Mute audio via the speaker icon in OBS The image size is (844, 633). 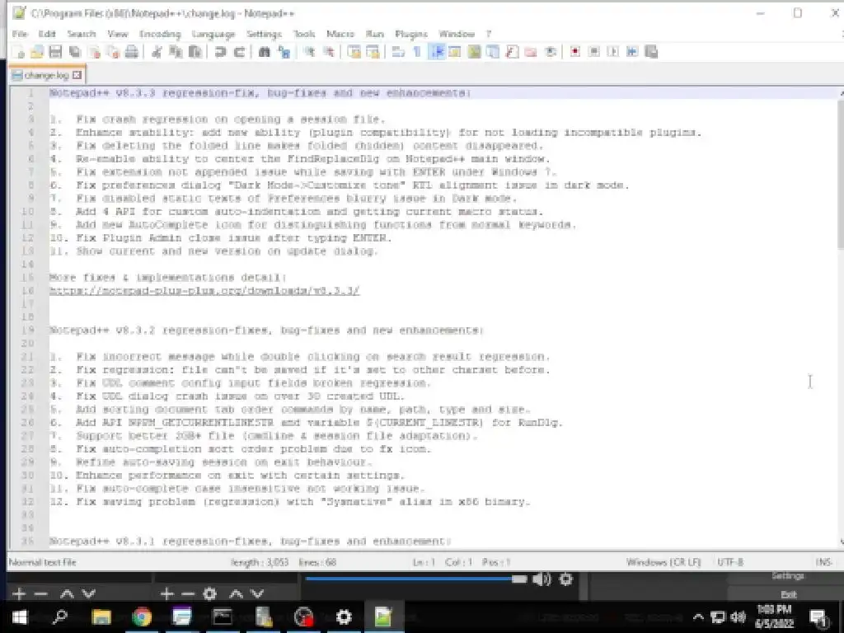tap(541, 579)
